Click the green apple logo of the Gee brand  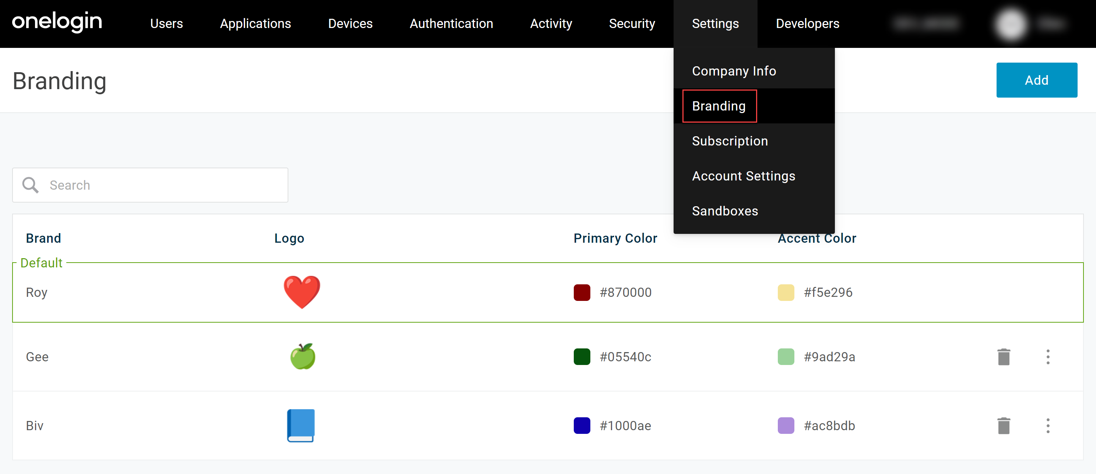click(x=302, y=356)
